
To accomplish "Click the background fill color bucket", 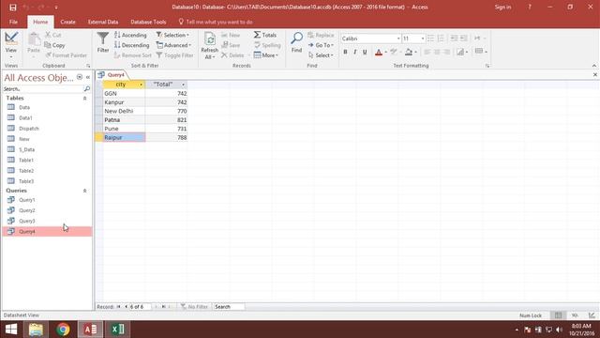I will (x=409, y=52).
